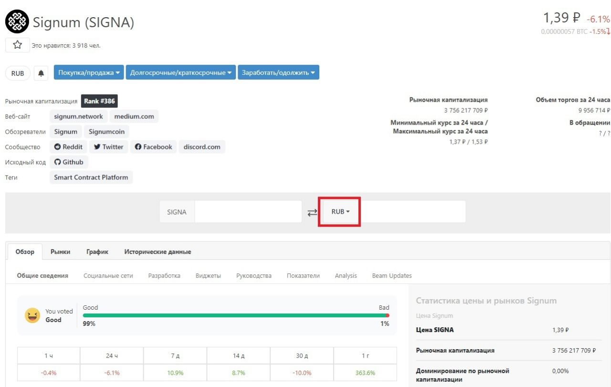
Task: Click the Это нравится: 3 918 чел. text
Action: point(66,46)
